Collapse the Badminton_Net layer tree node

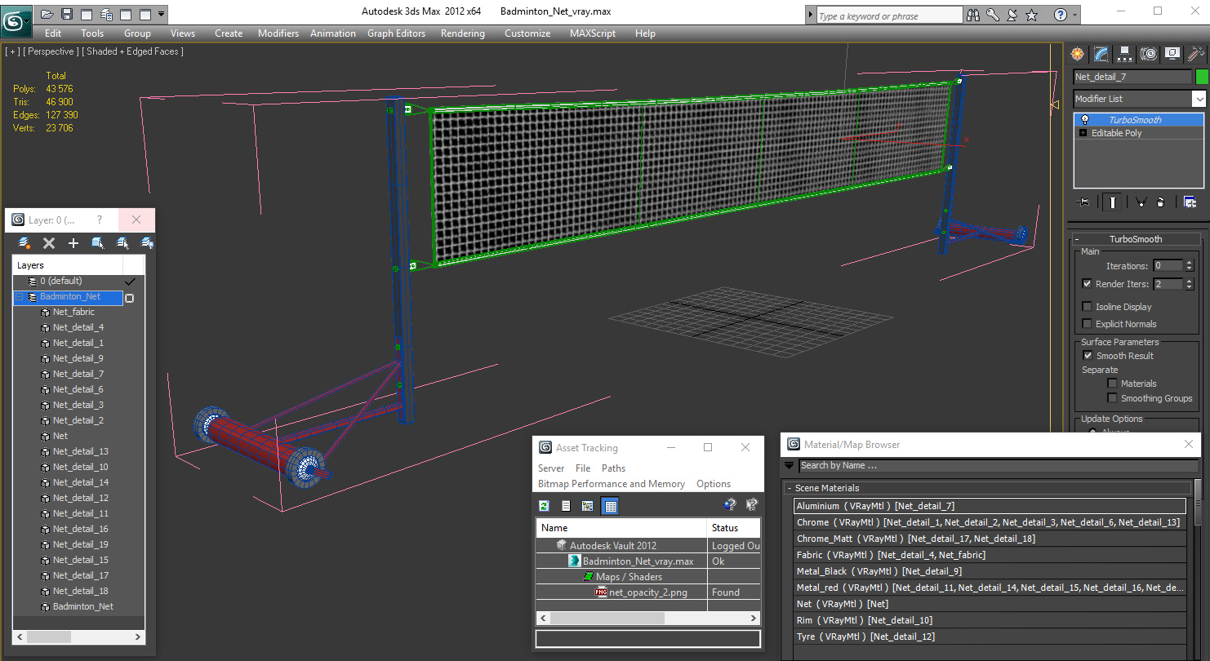point(20,297)
